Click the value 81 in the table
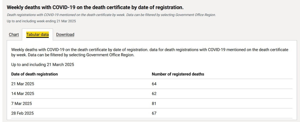Image resolution: width=300 pixels, height=122 pixels. pos(154,103)
